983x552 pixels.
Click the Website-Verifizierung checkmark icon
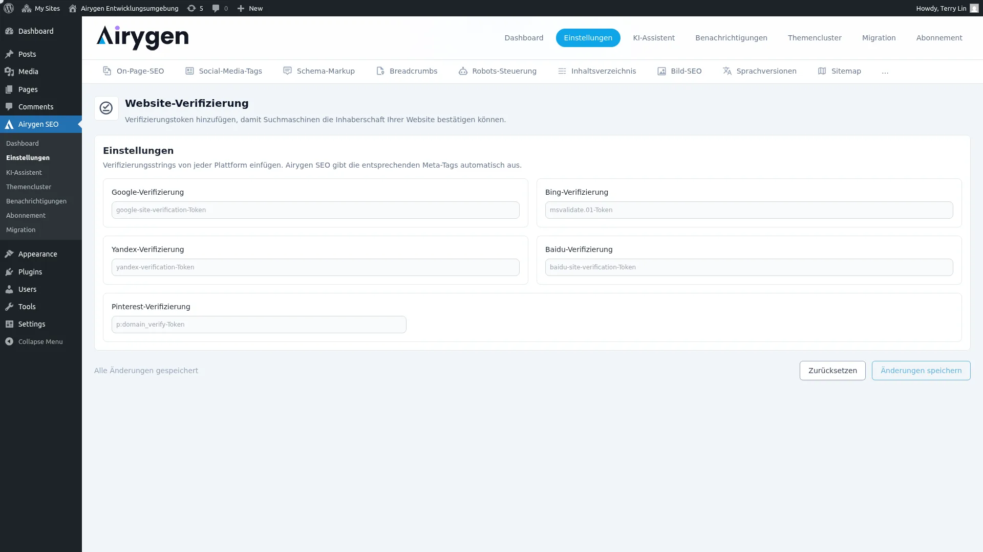tap(106, 108)
